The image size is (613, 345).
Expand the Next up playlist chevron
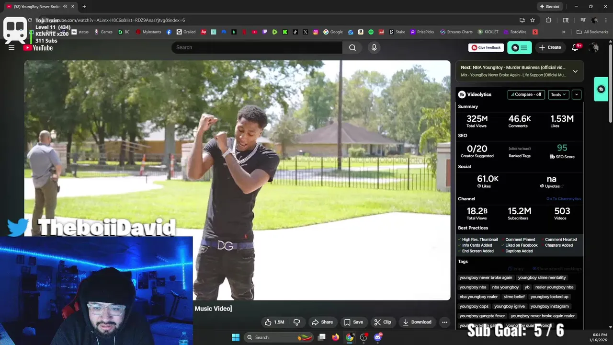click(575, 71)
